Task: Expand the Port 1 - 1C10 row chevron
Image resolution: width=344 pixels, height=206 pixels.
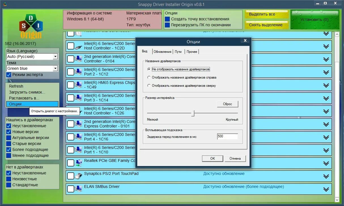Action: 326,150
